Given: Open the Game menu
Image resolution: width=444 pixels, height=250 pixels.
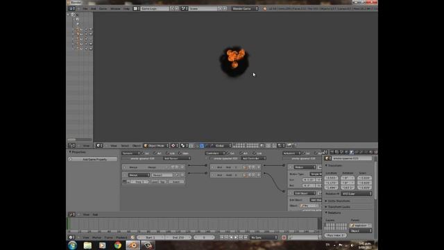Looking at the screenshot, I should (103, 8).
